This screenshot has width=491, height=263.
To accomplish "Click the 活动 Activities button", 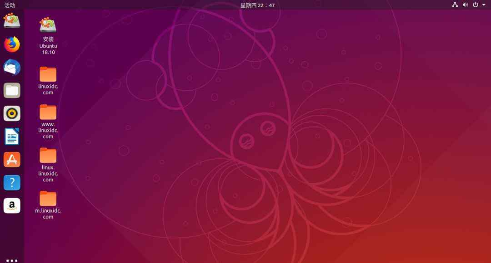I will click(x=10, y=5).
